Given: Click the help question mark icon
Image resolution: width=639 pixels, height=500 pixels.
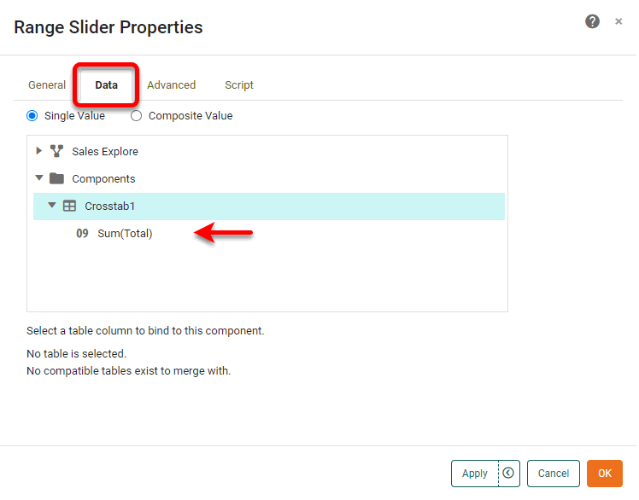Looking at the screenshot, I should click(x=592, y=22).
